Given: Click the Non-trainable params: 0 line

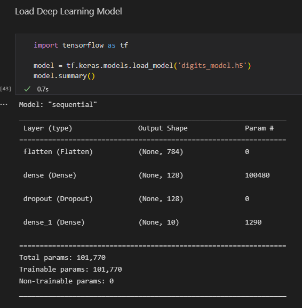Looking at the screenshot, I should click(x=67, y=281).
